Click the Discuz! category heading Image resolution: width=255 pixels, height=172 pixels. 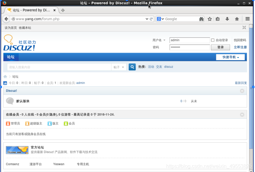pos(11,91)
